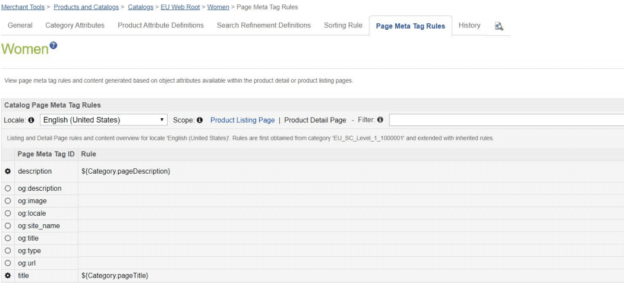Switch to the Sorting Rule tab

click(343, 26)
